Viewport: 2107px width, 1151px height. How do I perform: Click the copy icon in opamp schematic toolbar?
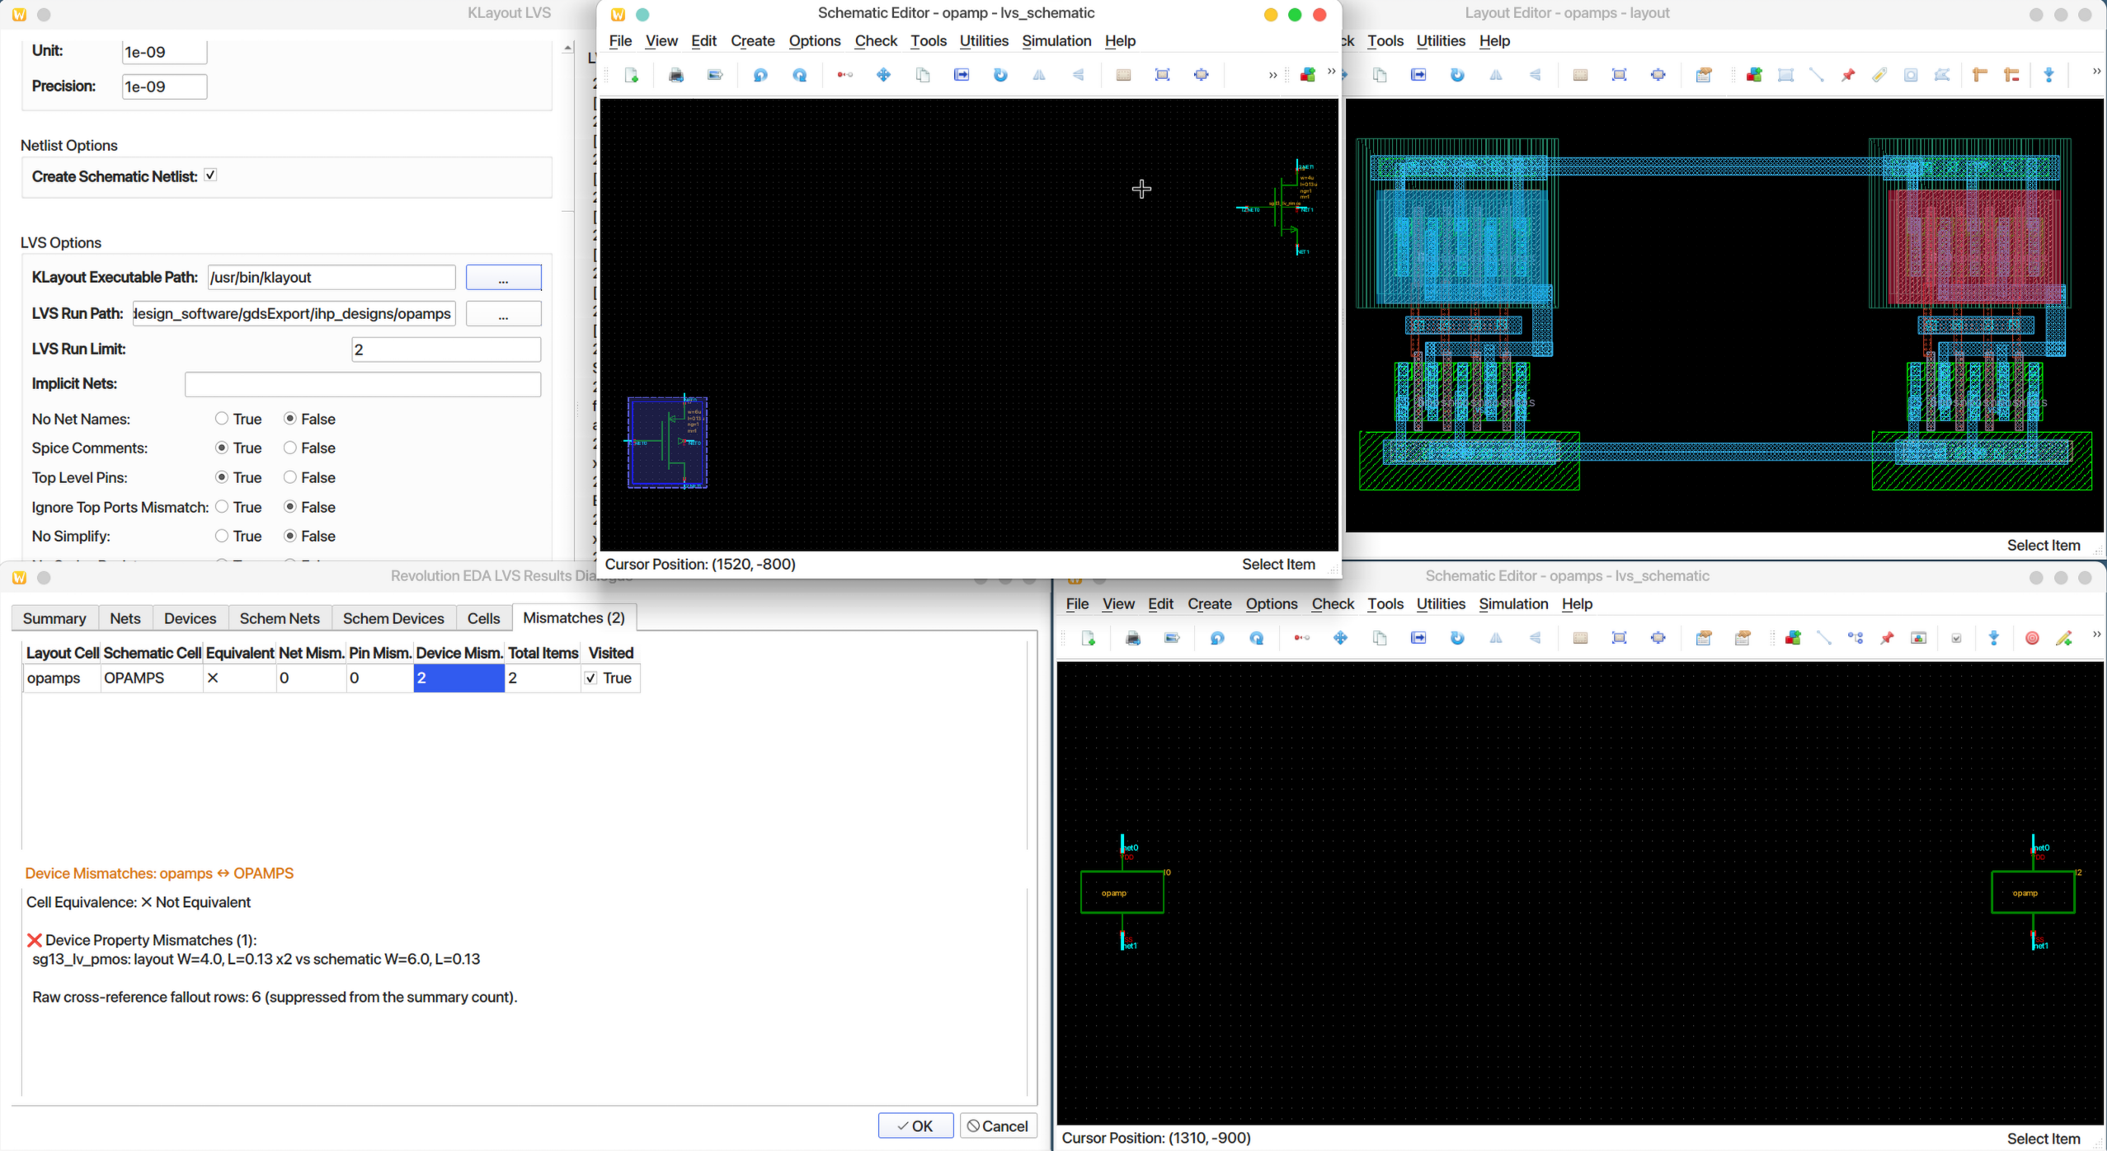pos(923,75)
